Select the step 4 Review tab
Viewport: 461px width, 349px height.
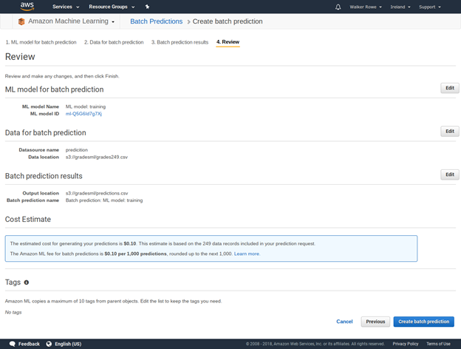228,42
